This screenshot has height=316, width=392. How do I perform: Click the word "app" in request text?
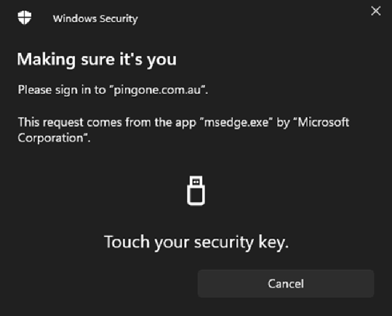tap(184, 123)
